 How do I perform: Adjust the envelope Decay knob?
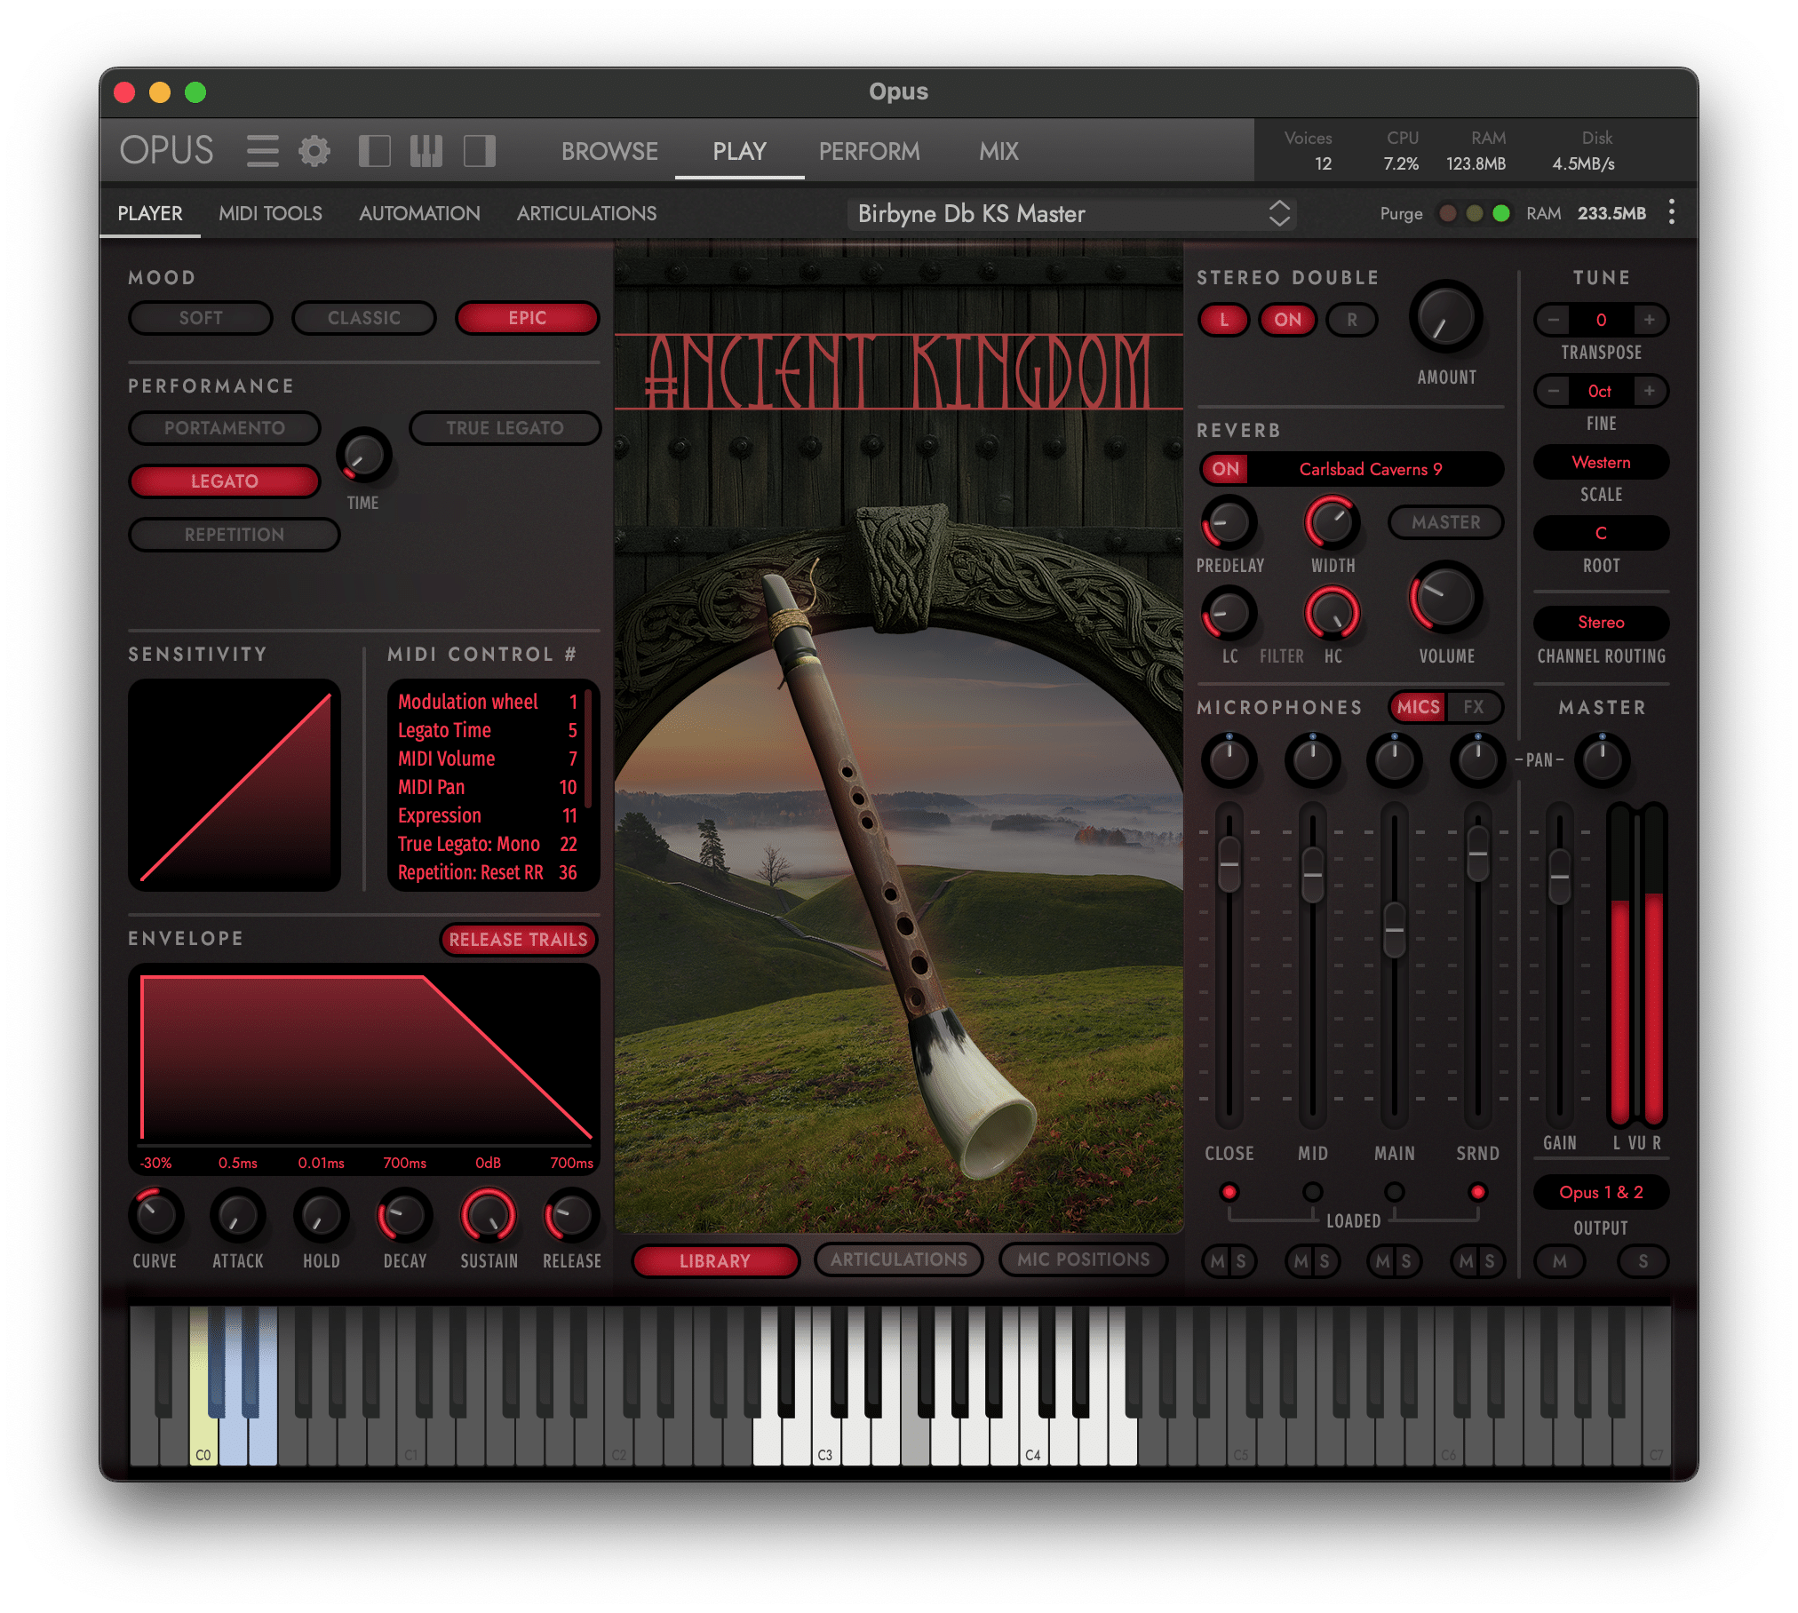click(x=405, y=1215)
